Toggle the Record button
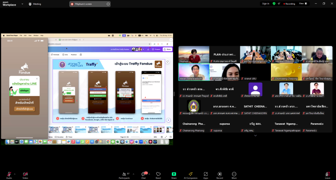The image size is (336, 180). click(219, 174)
